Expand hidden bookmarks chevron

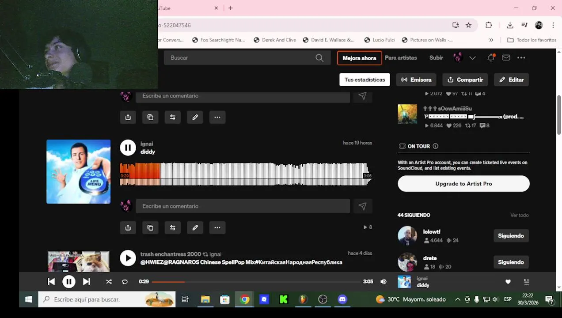coord(491,40)
